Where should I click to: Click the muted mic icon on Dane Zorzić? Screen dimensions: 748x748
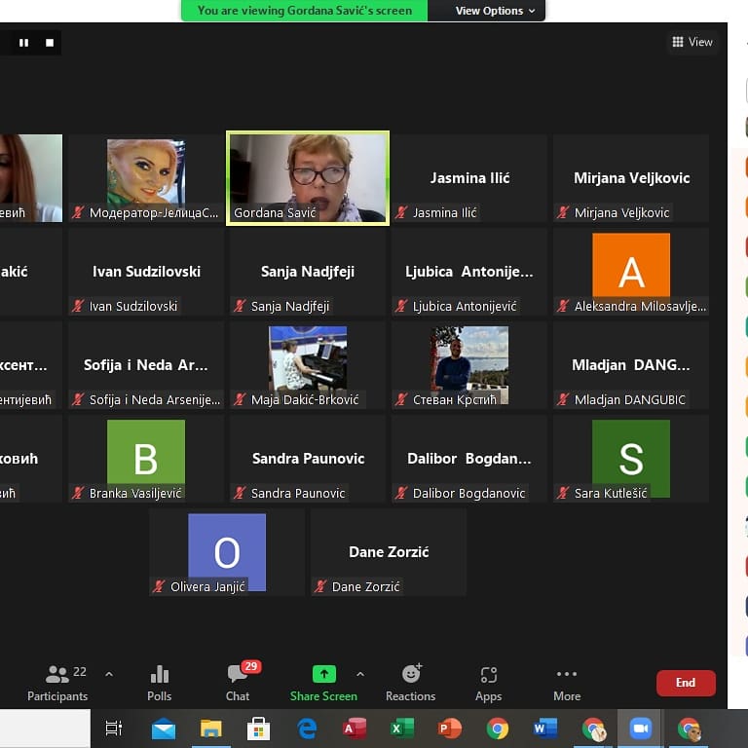[x=319, y=587]
